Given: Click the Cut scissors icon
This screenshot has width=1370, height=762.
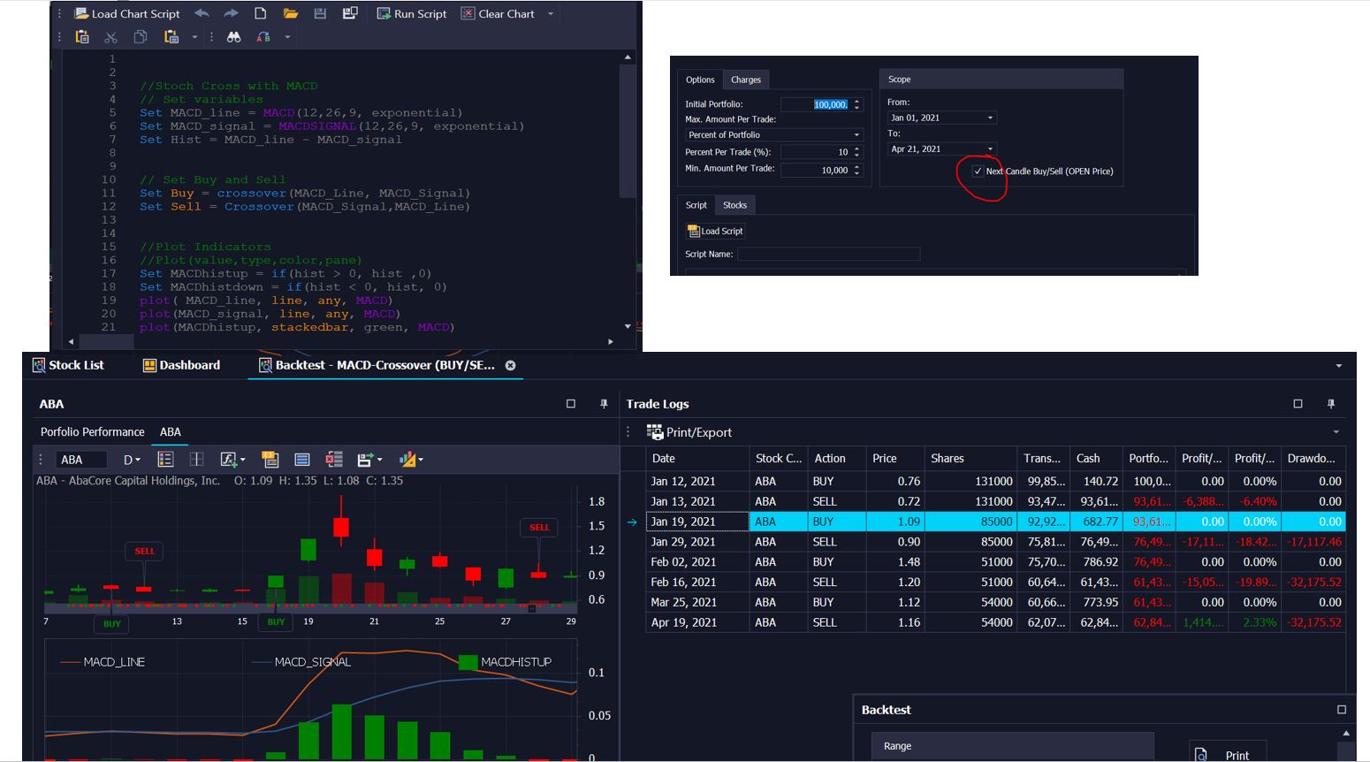Looking at the screenshot, I should click(110, 37).
